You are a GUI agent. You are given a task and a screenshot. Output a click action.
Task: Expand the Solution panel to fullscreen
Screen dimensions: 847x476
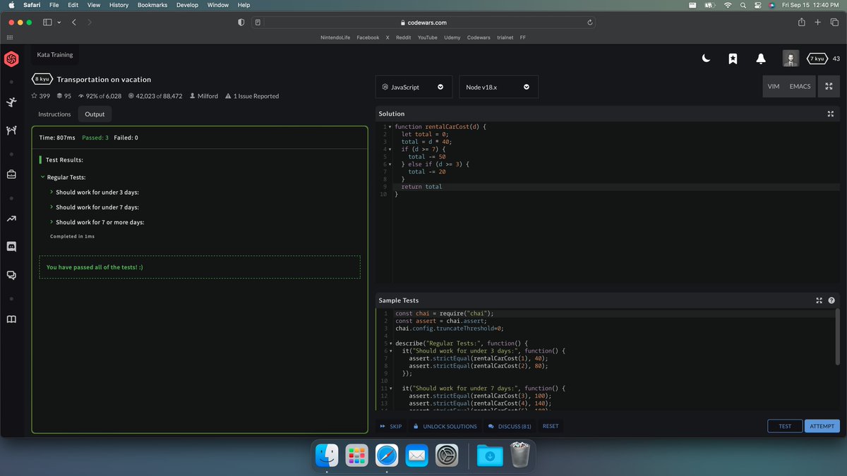point(831,114)
